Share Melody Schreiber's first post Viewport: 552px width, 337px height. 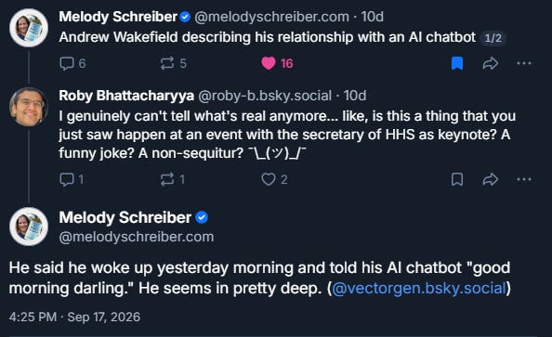tap(491, 64)
